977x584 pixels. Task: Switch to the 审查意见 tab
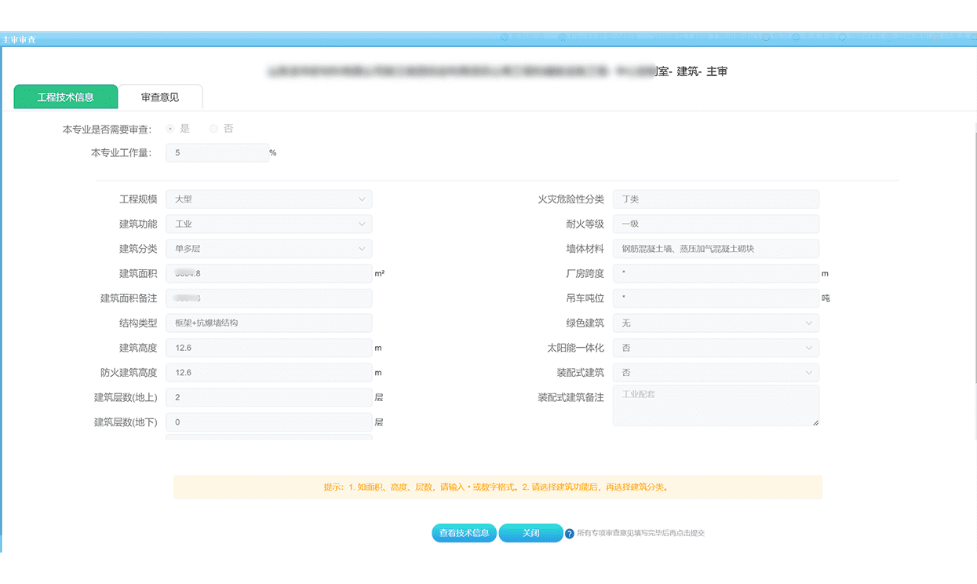point(159,97)
